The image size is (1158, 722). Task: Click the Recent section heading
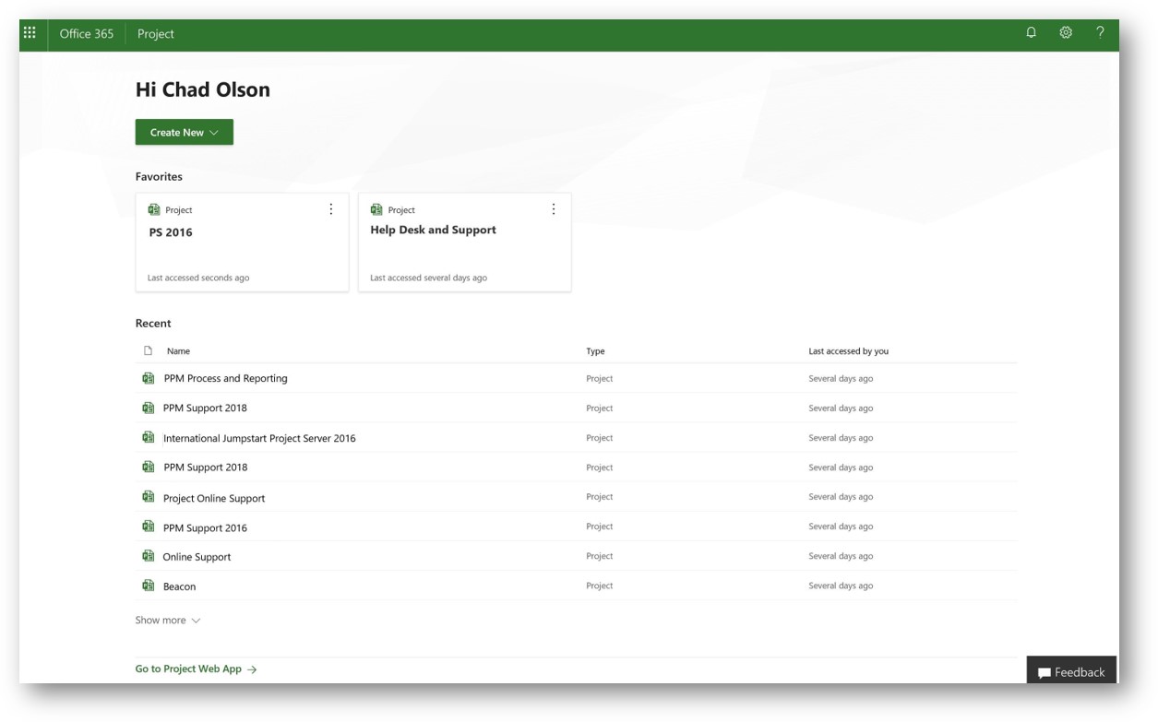pos(153,323)
